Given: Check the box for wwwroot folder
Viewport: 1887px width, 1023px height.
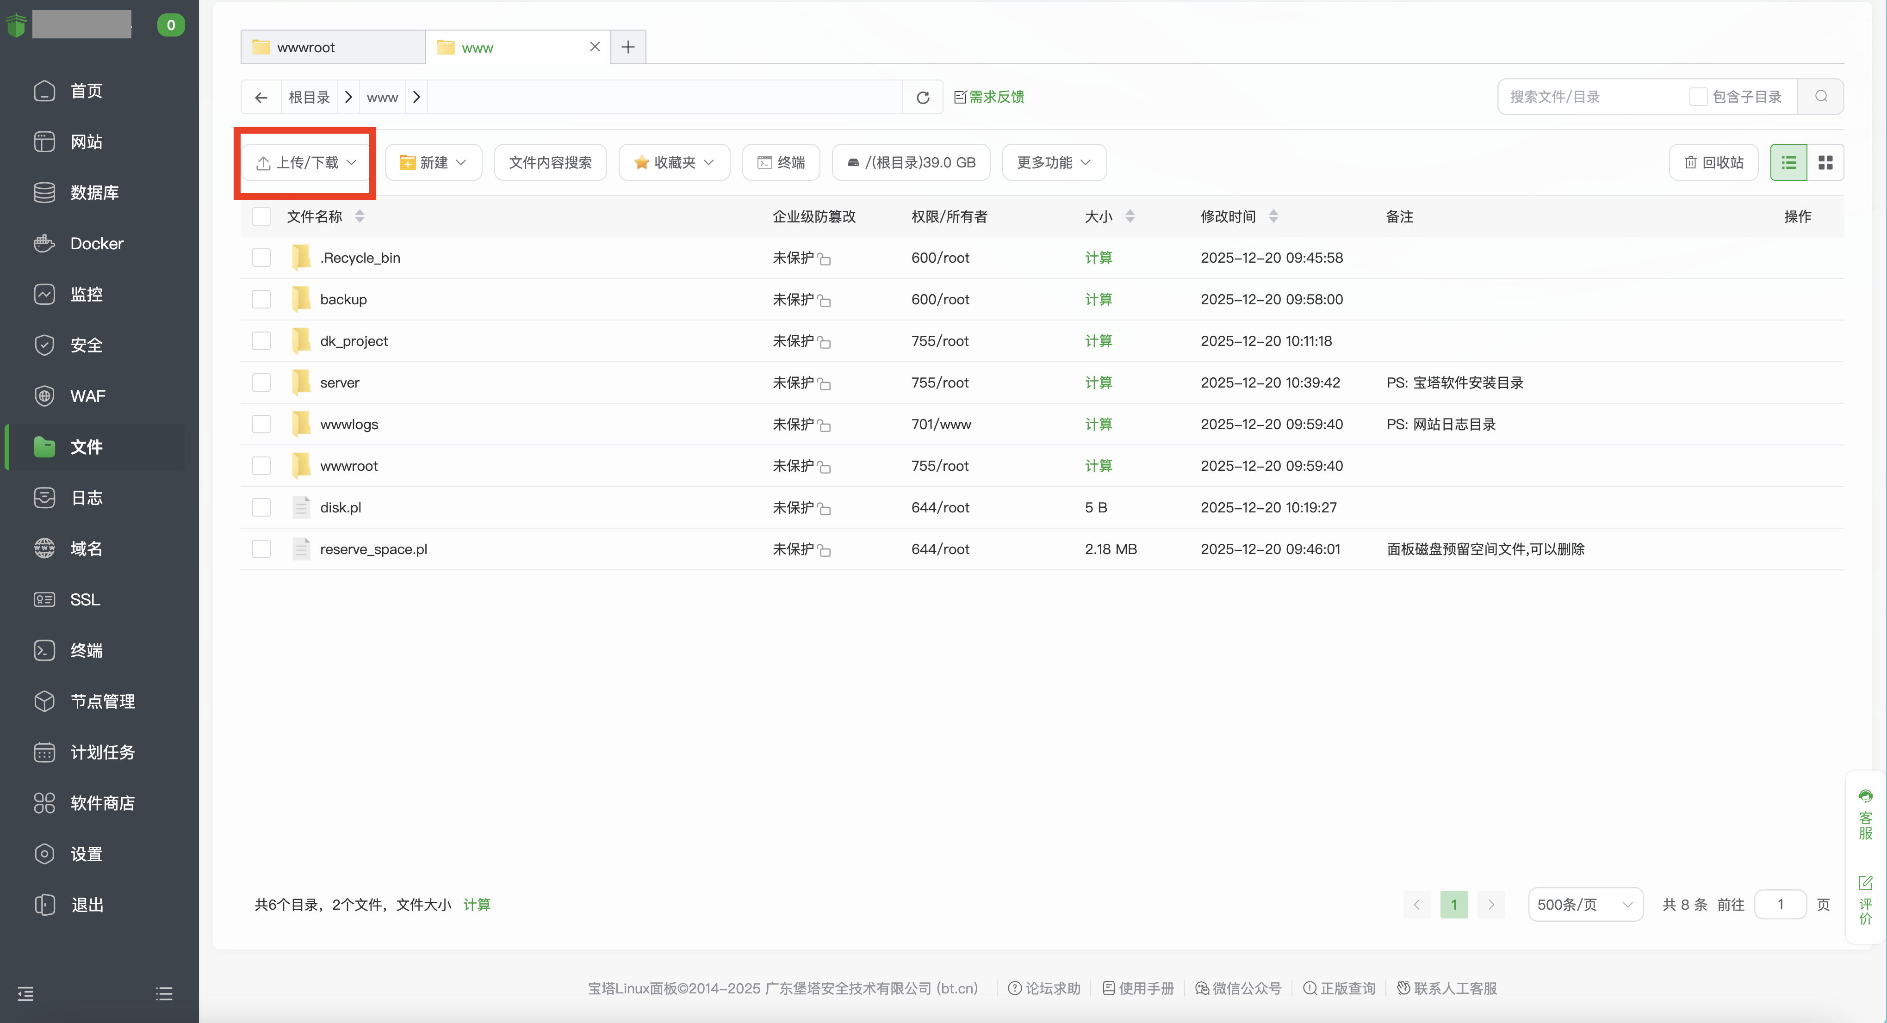Looking at the screenshot, I should click(x=261, y=466).
